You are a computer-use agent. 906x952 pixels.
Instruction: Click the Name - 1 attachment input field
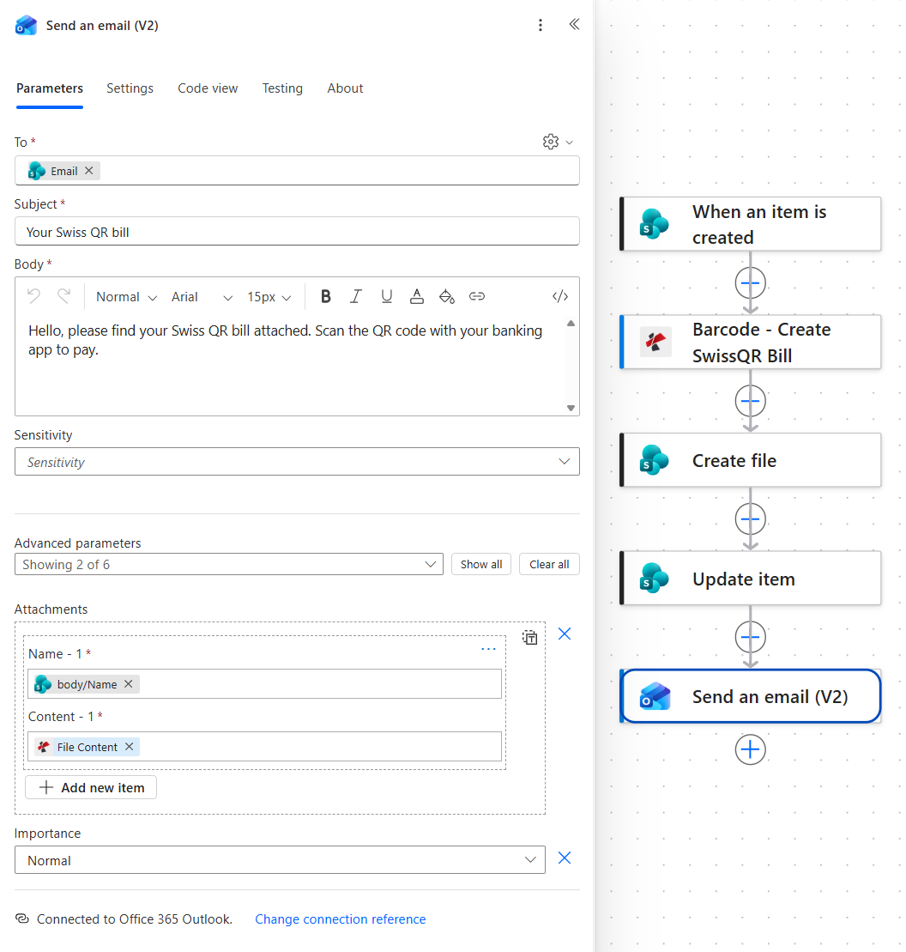pyautogui.click(x=264, y=683)
